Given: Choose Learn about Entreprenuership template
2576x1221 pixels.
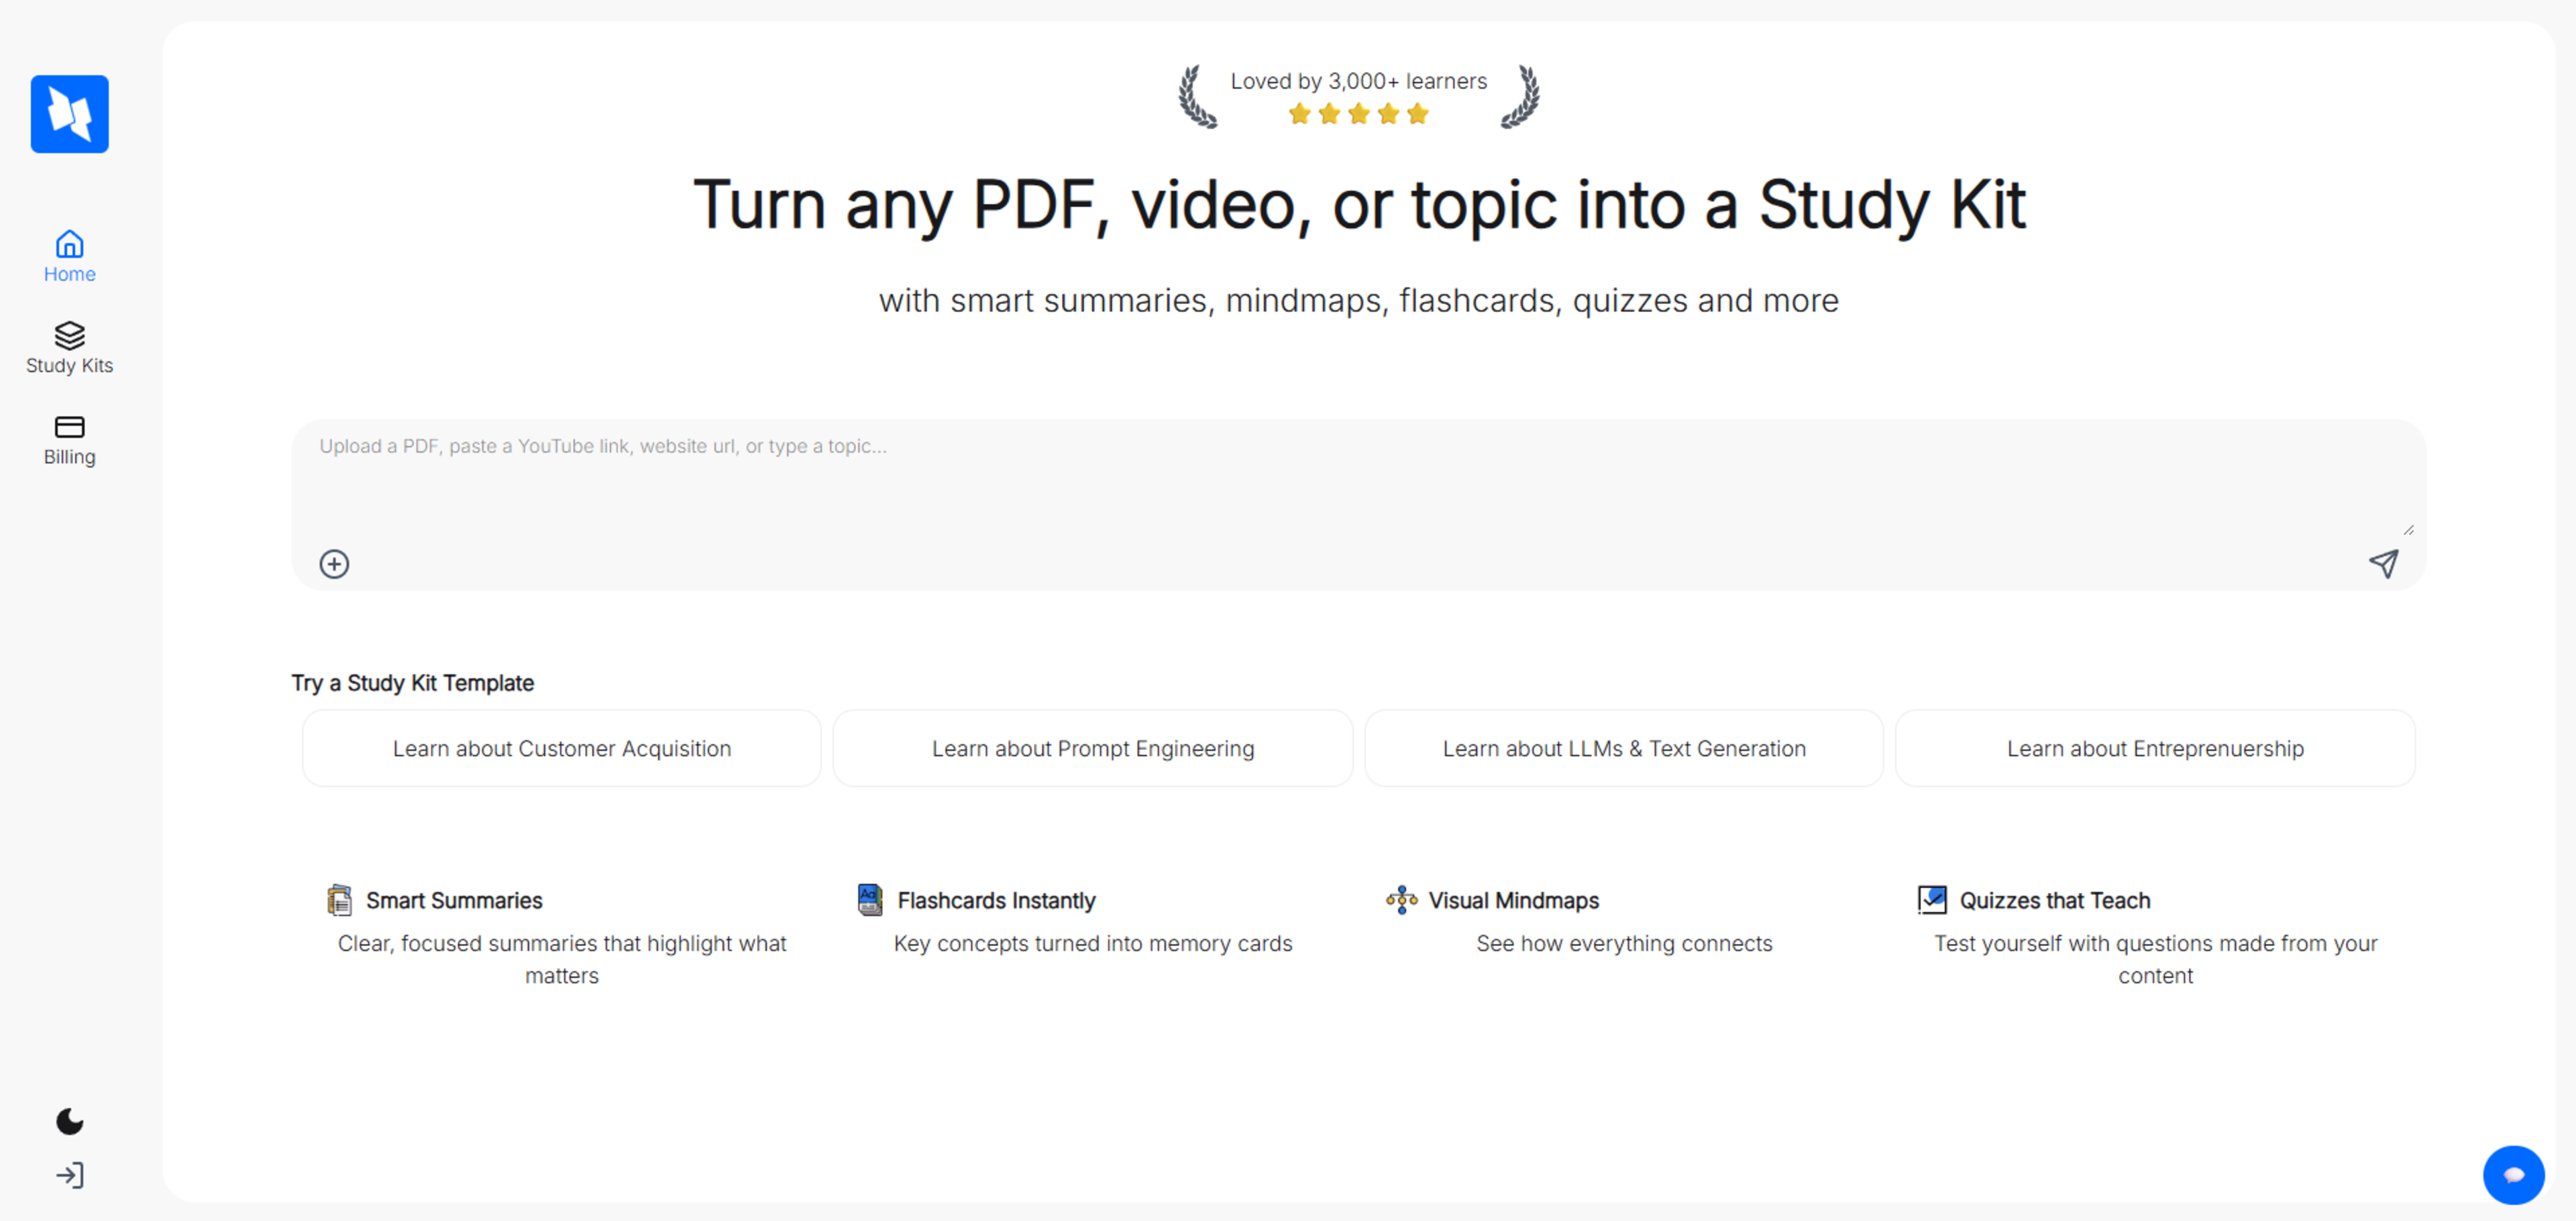Looking at the screenshot, I should tap(2154, 748).
